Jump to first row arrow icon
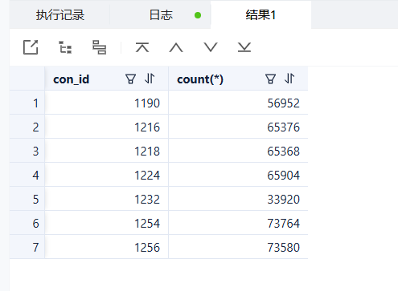398x291 pixels. 142,47
